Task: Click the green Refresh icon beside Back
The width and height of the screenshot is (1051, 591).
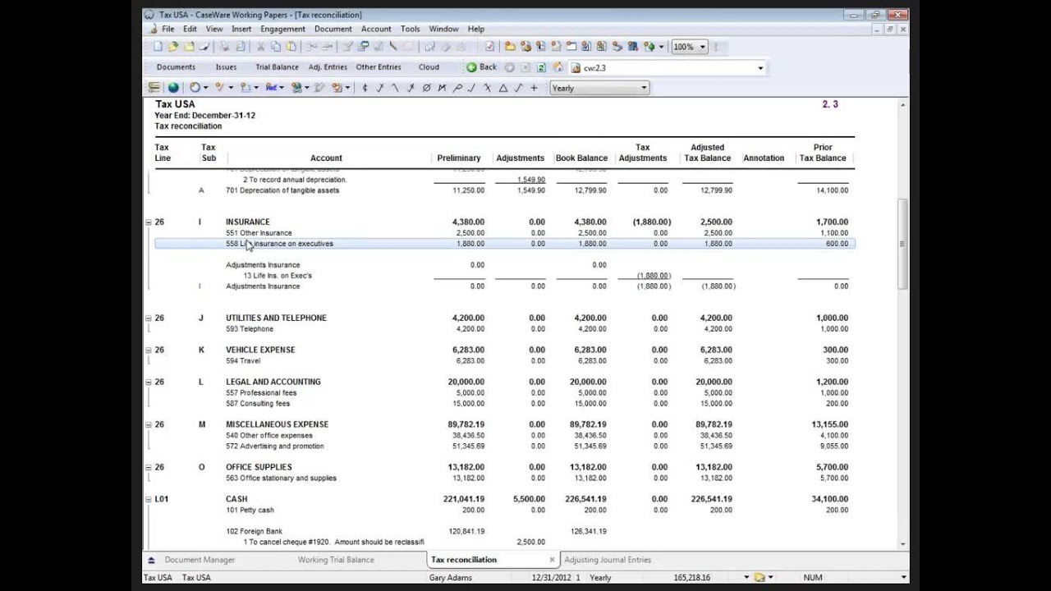Action: pyautogui.click(x=541, y=67)
